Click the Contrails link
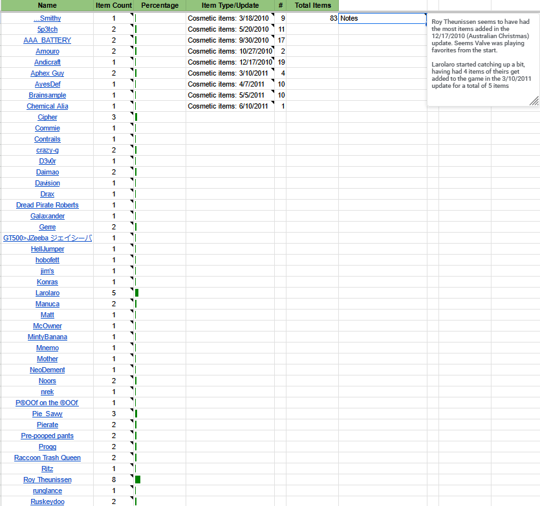 (47, 140)
